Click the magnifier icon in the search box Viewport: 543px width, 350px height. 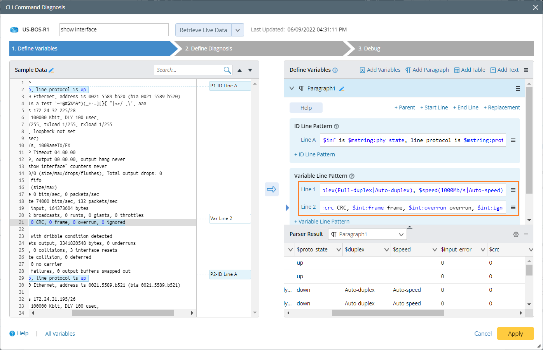tap(227, 70)
